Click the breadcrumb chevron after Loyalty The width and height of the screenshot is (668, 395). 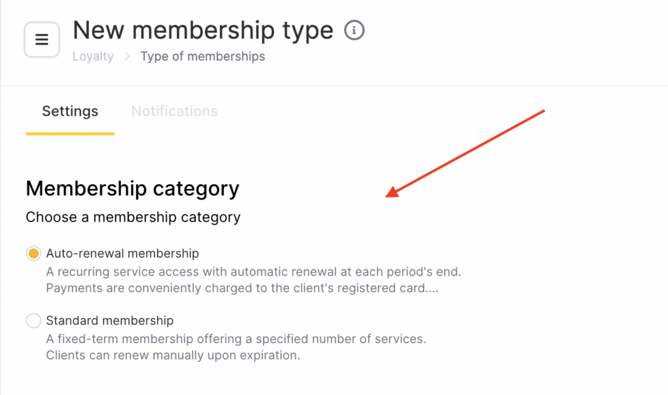pos(127,56)
